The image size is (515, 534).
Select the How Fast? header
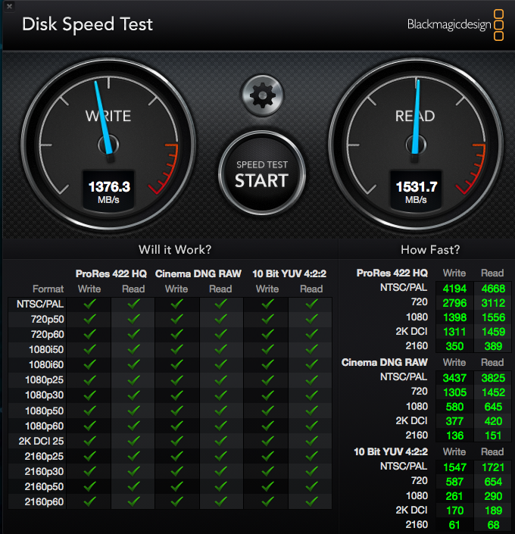(430, 250)
